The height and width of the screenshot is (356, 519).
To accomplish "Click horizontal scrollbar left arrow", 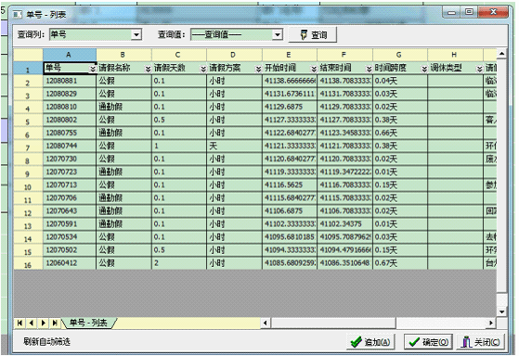I will (266, 323).
